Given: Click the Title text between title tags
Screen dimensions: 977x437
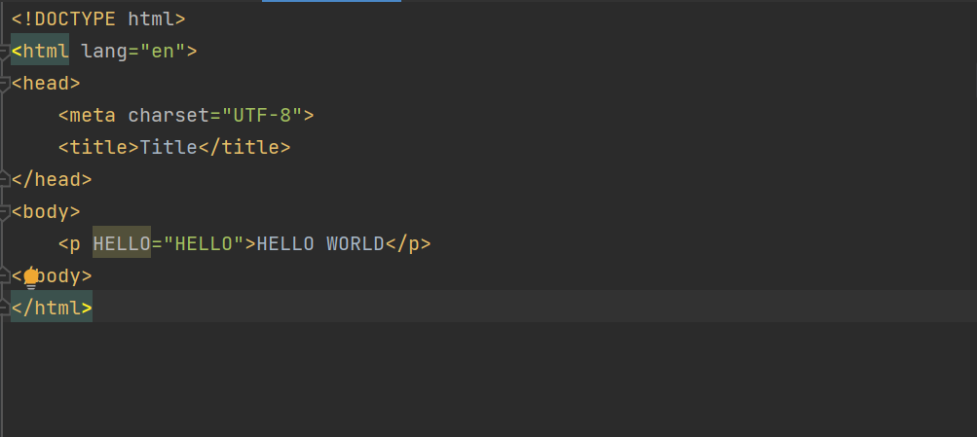Looking at the screenshot, I should (169, 147).
